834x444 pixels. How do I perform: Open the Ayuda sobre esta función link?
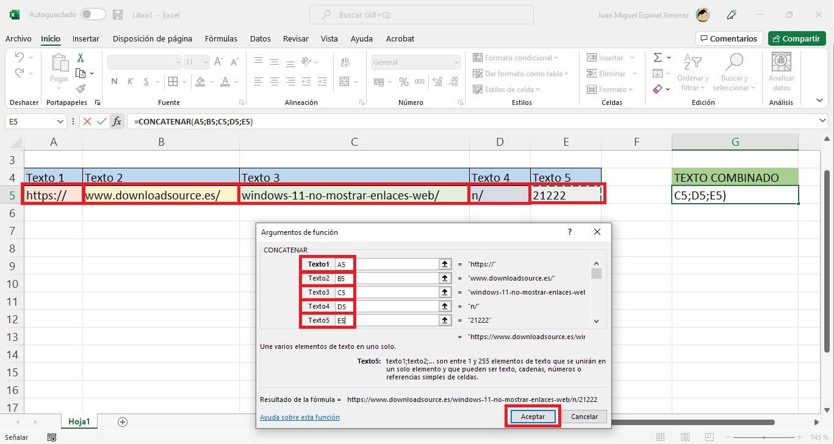tap(300, 417)
